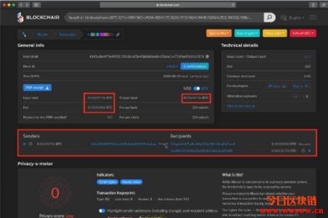Download the PDF receipt
This screenshot has height=218, width=328.
[37, 88]
